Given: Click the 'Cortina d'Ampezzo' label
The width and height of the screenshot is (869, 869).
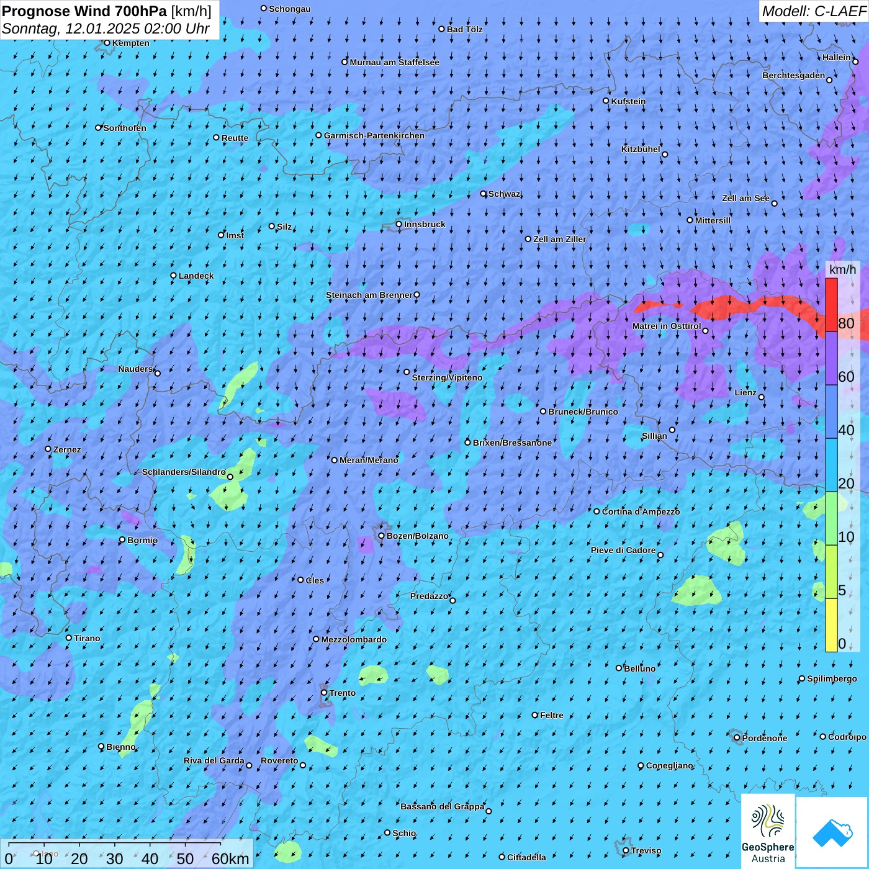Looking at the screenshot, I should click(x=641, y=511).
